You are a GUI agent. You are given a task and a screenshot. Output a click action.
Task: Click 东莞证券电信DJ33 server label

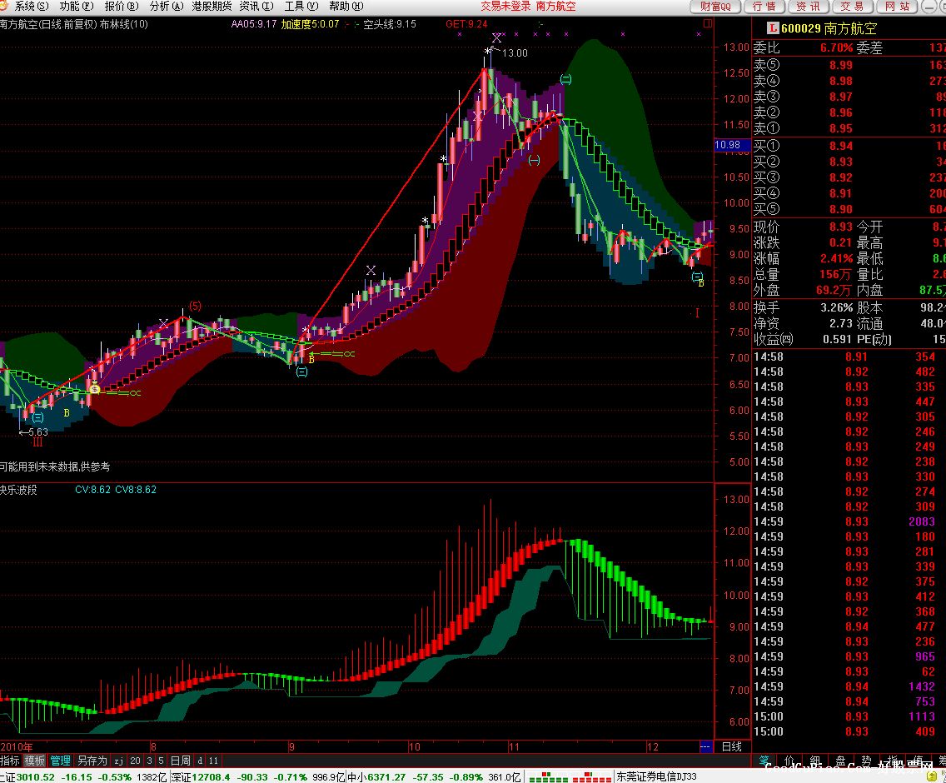(656, 777)
